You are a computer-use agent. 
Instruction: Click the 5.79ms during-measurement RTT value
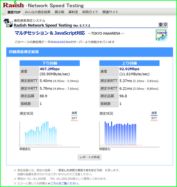click(x=46, y=89)
